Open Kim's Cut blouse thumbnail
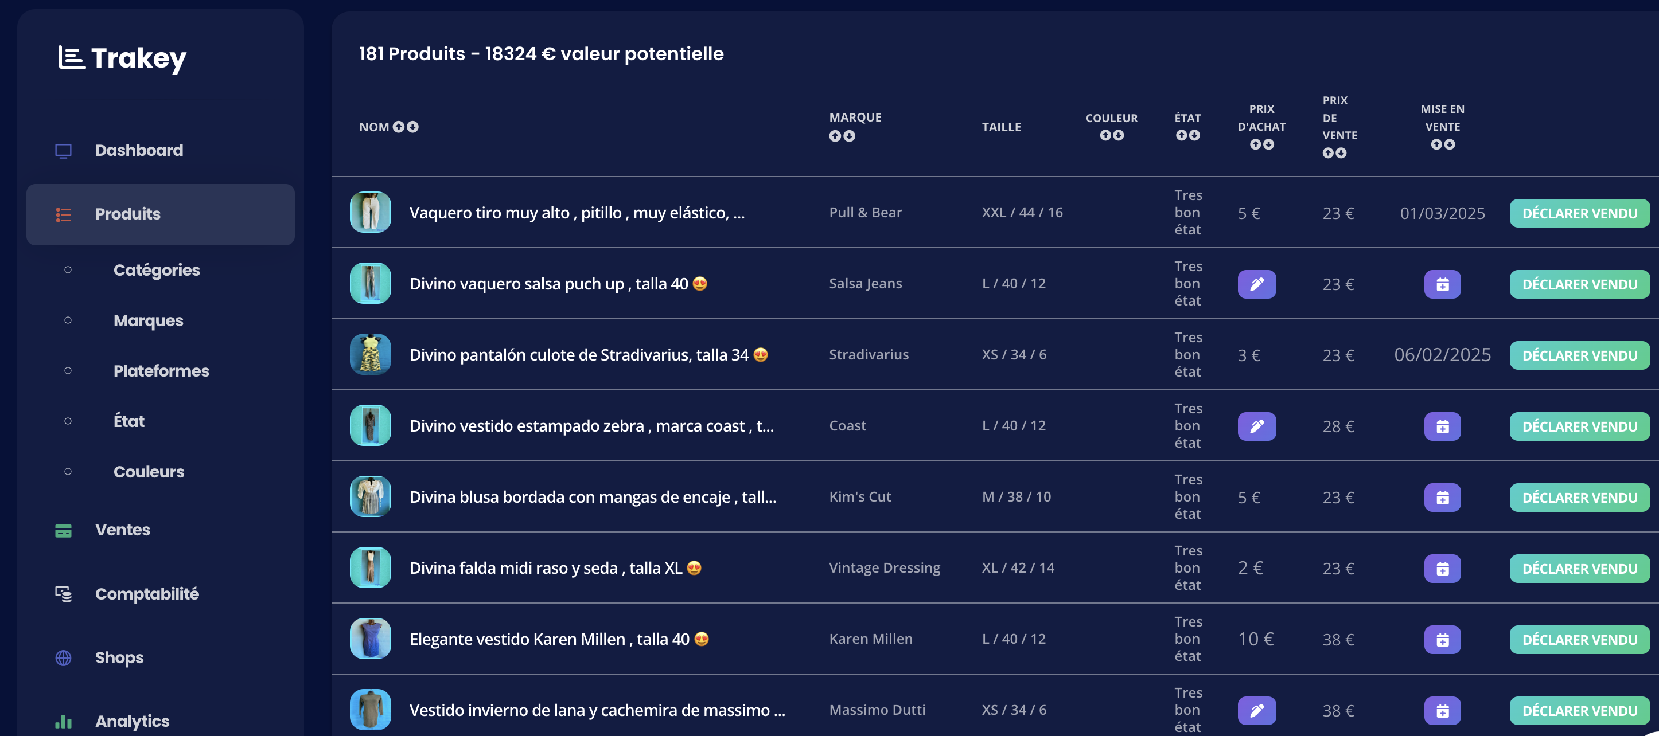1659x736 pixels. point(371,496)
